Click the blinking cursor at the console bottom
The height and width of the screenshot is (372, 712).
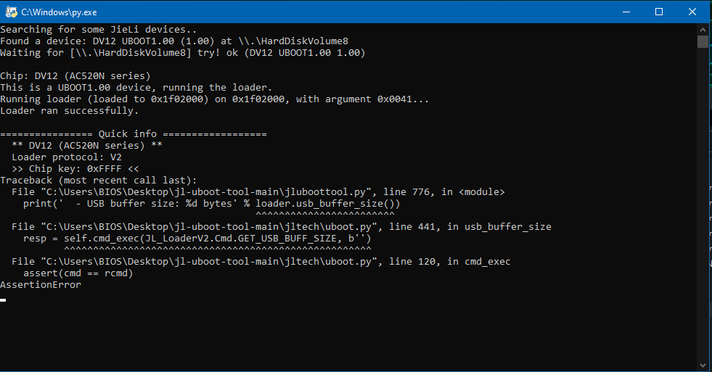tap(3, 300)
